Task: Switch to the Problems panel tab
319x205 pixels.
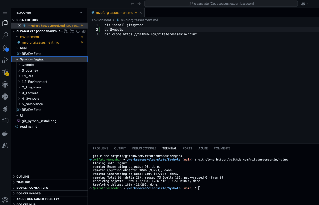Action: click(100, 148)
